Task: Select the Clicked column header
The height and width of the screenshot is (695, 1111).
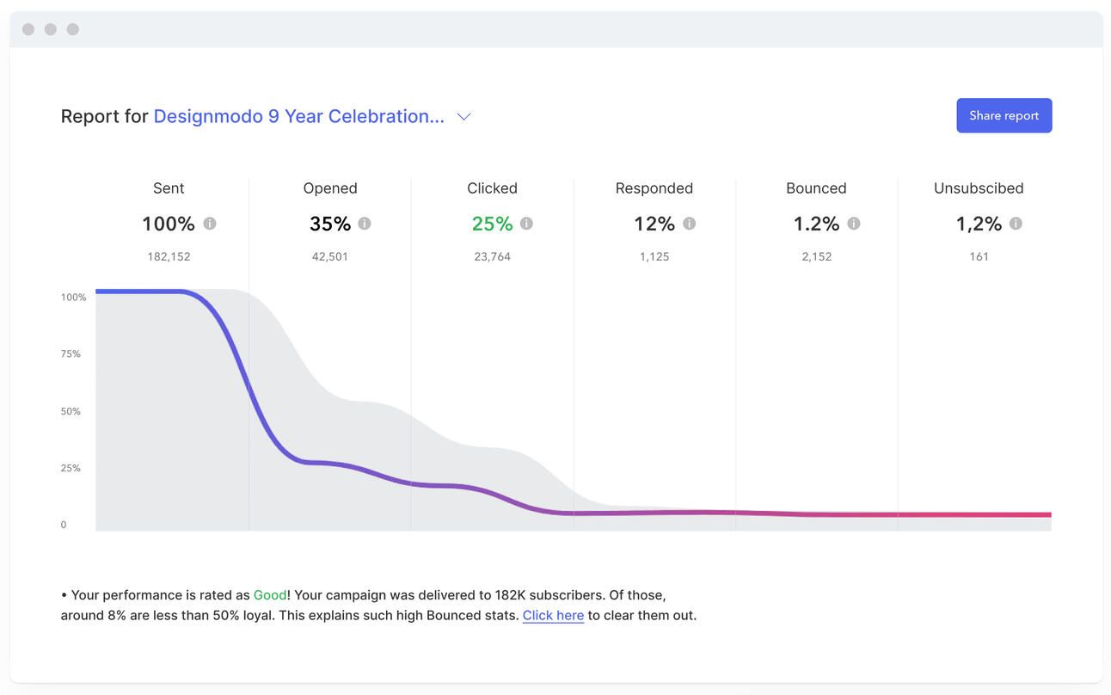Action: coord(492,188)
